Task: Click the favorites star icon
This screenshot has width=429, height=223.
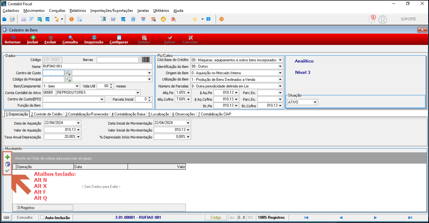Action: tap(195, 19)
